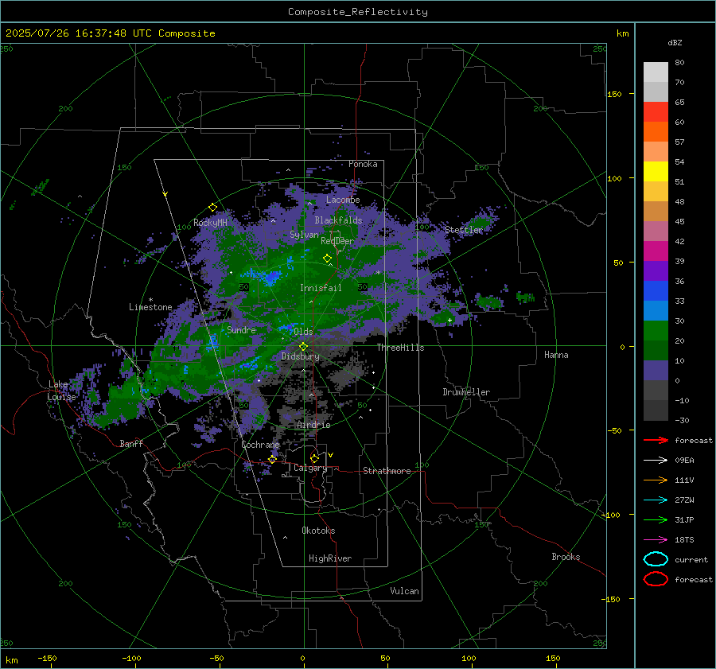Image resolution: width=716 pixels, height=669 pixels.
Task: Click the Blackfalds label
Action: pos(338,220)
